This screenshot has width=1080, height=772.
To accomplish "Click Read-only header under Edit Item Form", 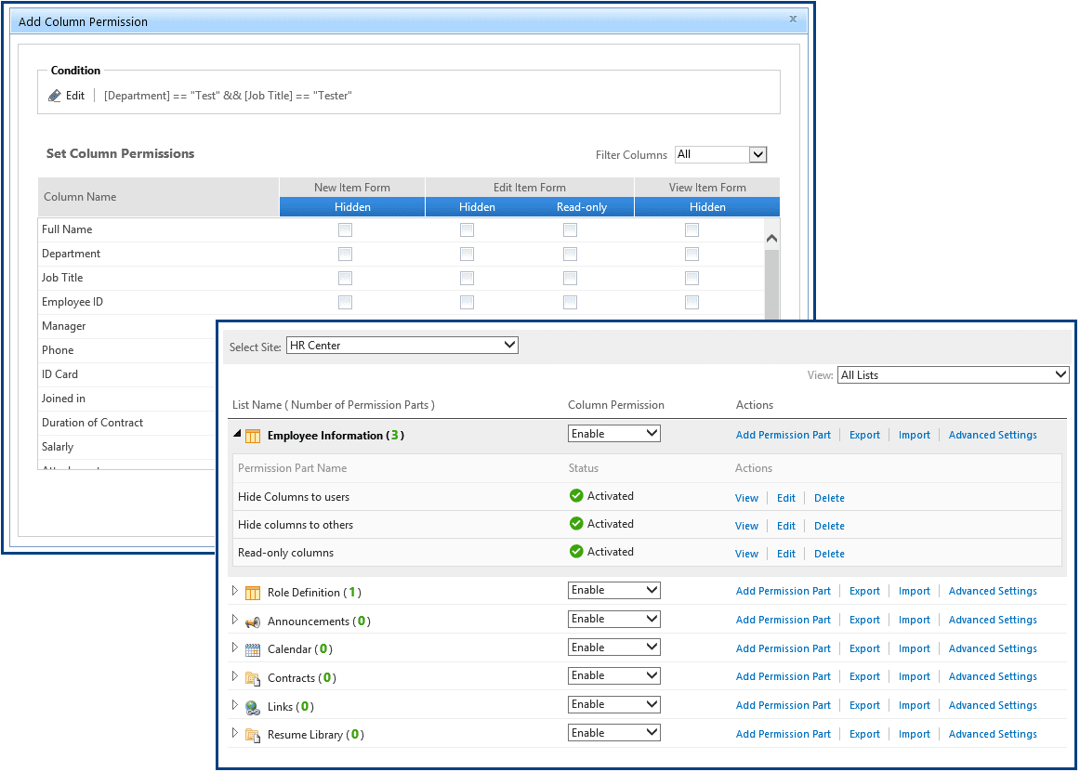I will pyautogui.click(x=581, y=207).
